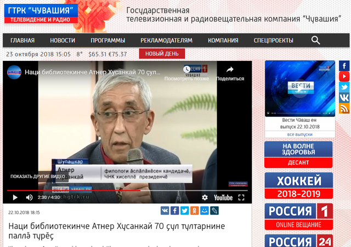Open the НА ВОЛНЕ ЗДОРОВЬЯ ДЕСАНТ banner
Viewport: 351px width, 247px height.
[298, 155]
